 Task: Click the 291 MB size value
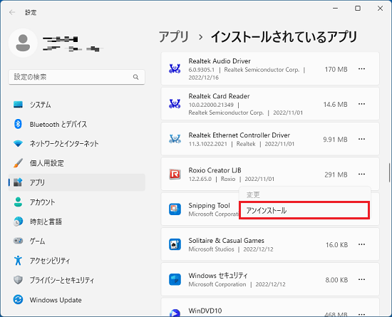click(336, 175)
